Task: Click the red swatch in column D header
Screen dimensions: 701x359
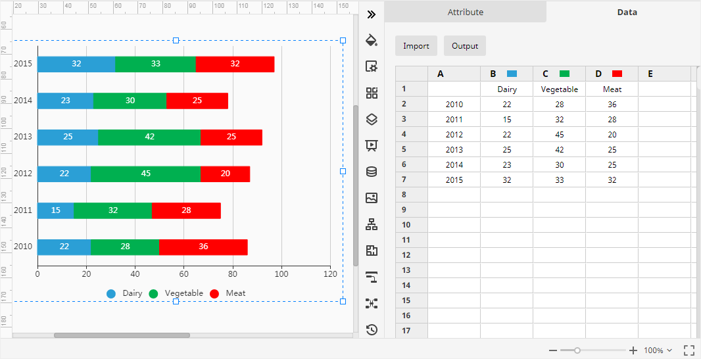Action: 617,74
